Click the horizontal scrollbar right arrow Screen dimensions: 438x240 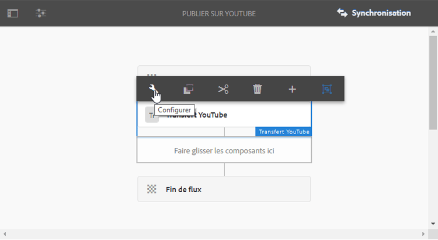[x=423, y=234]
